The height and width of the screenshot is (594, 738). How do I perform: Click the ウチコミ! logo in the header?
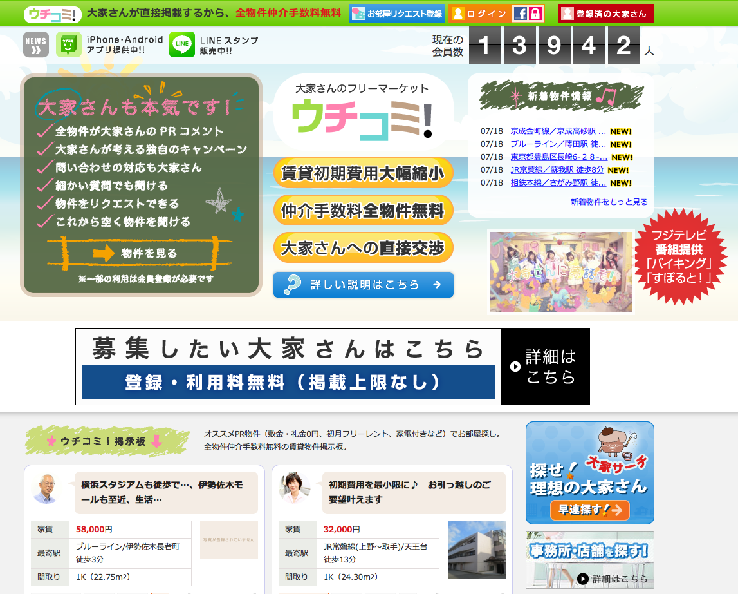pos(52,14)
